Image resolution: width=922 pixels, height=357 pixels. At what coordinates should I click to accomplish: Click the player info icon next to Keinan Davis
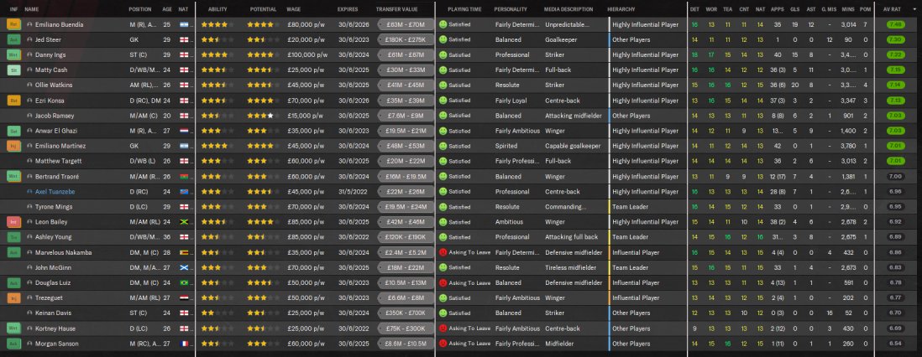coord(29,313)
